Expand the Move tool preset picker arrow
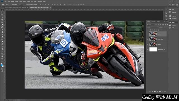The height and width of the screenshot is (101, 179). (9, 5)
